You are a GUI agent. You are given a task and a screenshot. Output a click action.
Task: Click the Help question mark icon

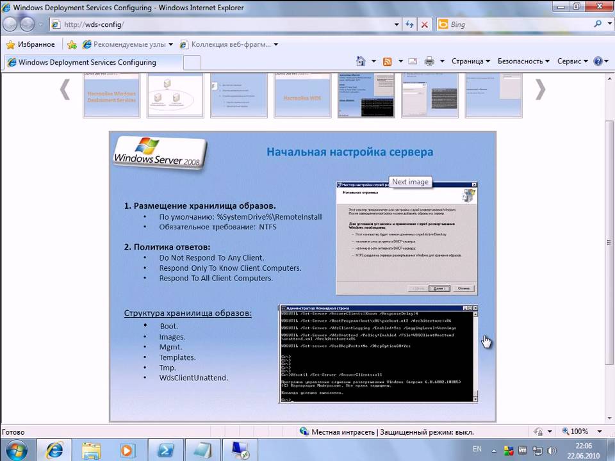[x=598, y=61]
